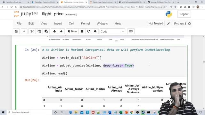205x115 pixels.
Task: Bookmark this page with star icon
Action: 175,7
